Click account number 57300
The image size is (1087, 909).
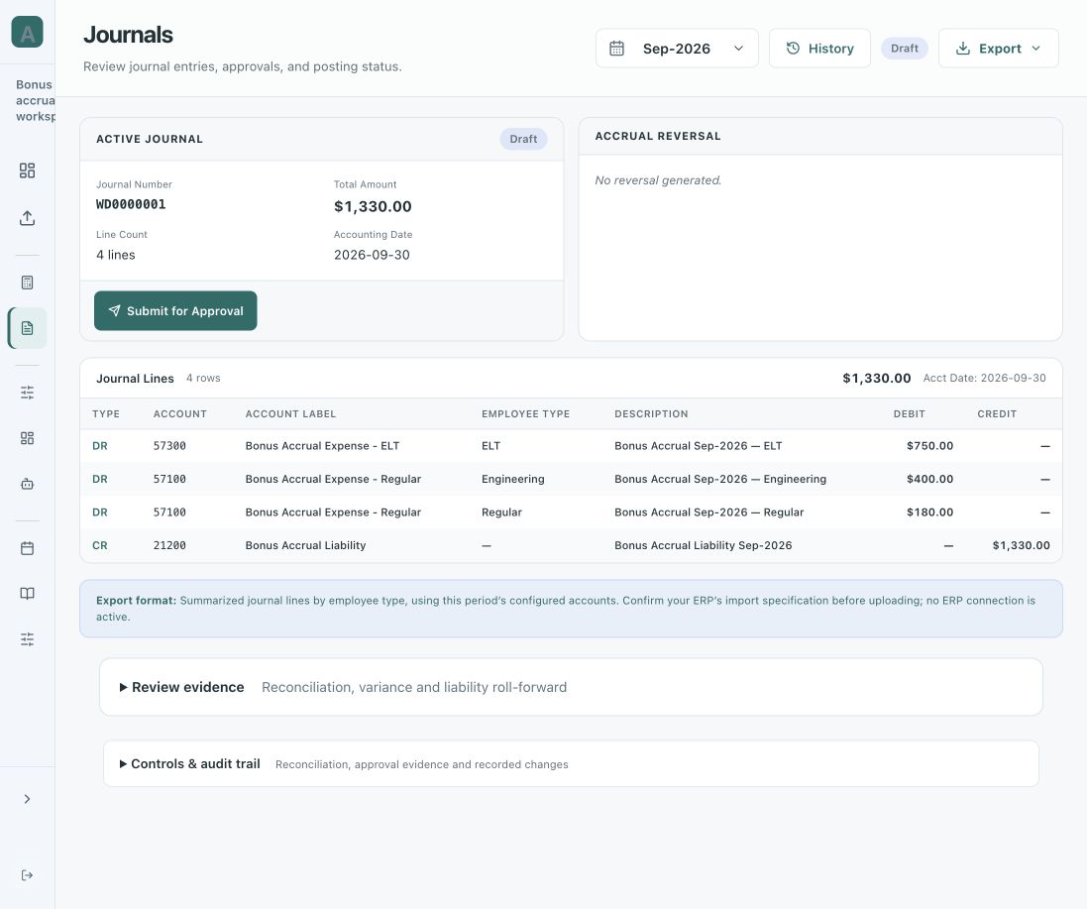click(169, 446)
